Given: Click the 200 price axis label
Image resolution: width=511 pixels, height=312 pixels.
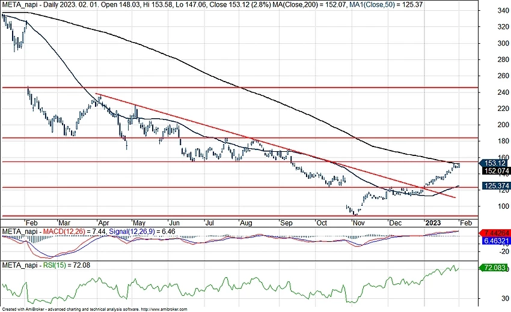Looking at the screenshot, I should click(x=503, y=125).
